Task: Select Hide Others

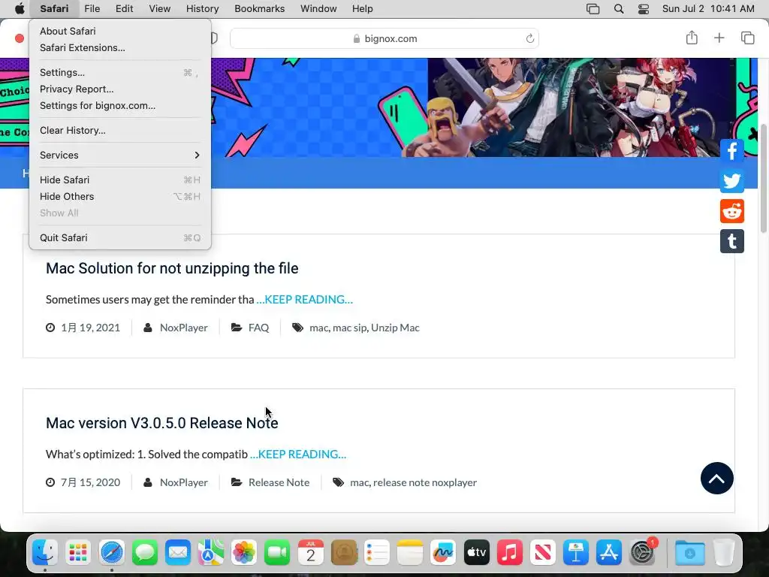Action: [x=120, y=196]
